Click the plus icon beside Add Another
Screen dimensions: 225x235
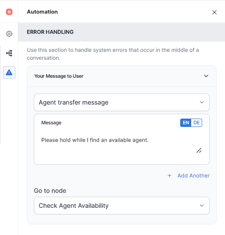point(169,176)
